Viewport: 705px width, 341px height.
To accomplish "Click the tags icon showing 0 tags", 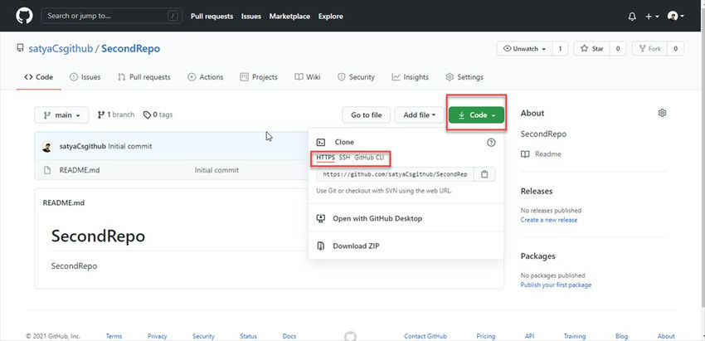I will coord(147,114).
